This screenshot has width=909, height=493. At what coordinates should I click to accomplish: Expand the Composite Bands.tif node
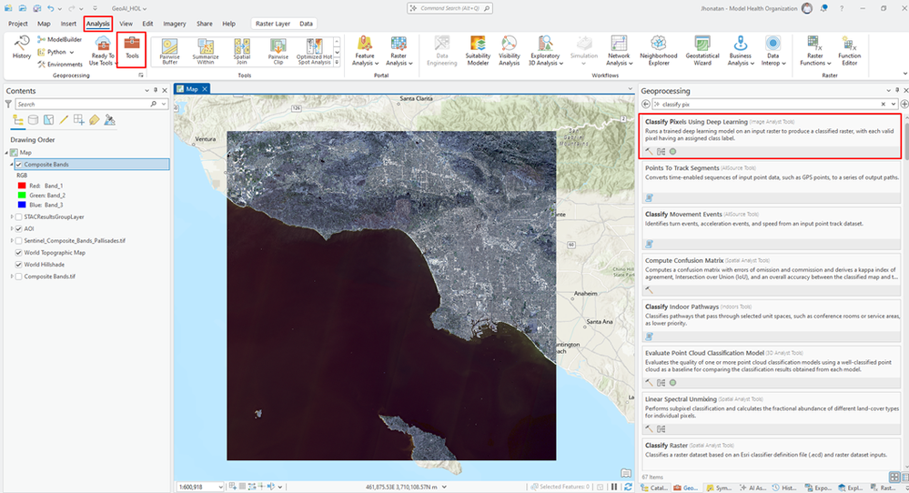pyautogui.click(x=12, y=277)
